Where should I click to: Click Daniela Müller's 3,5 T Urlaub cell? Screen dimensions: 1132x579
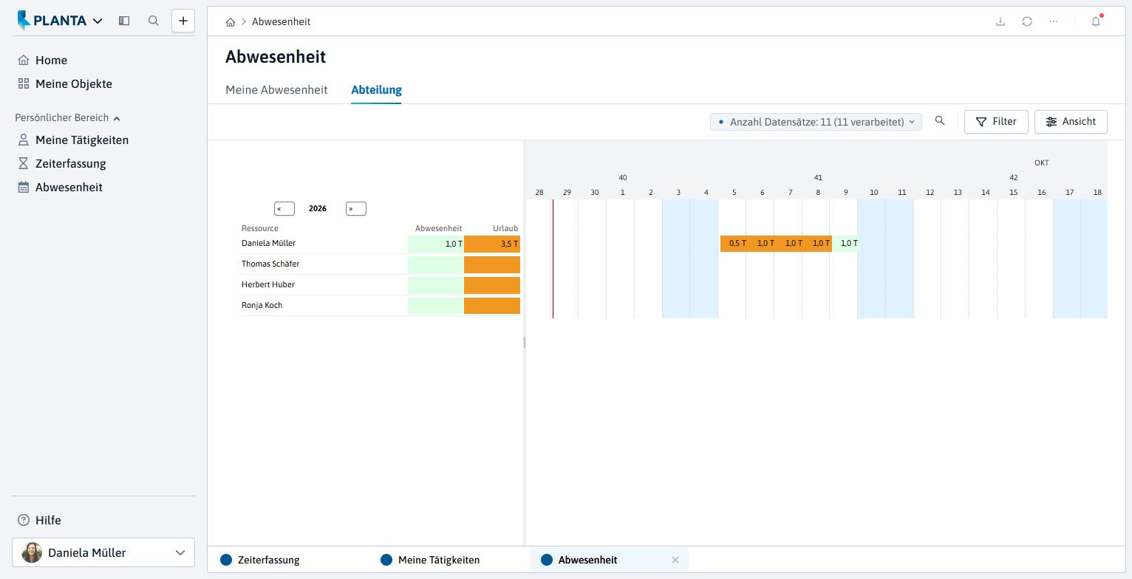click(492, 244)
